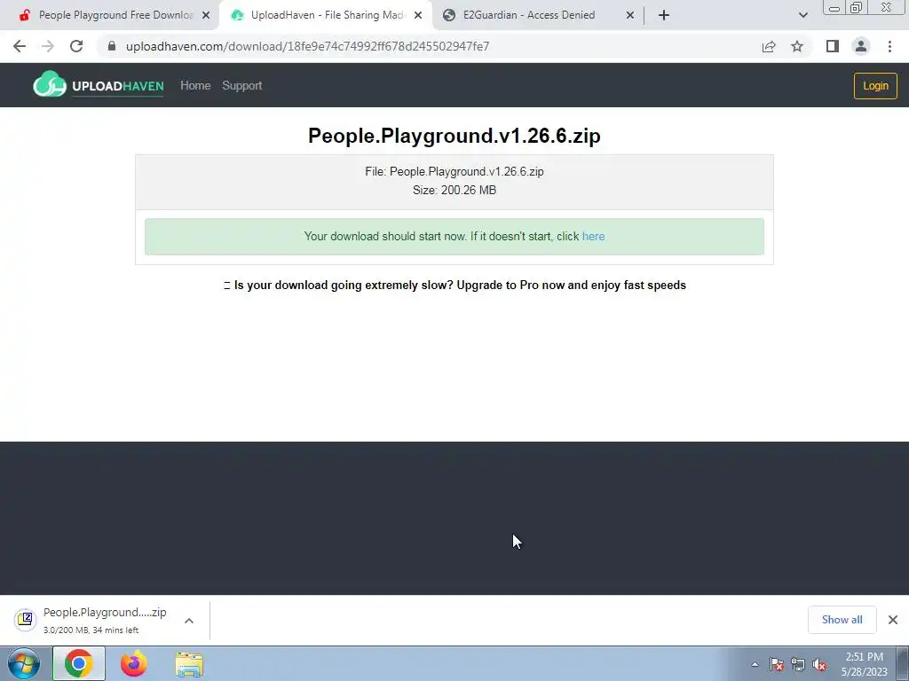Close the E2Guardian Access Denied tab
This screenshot has height=681, width=909.
(x=630, y=16)
